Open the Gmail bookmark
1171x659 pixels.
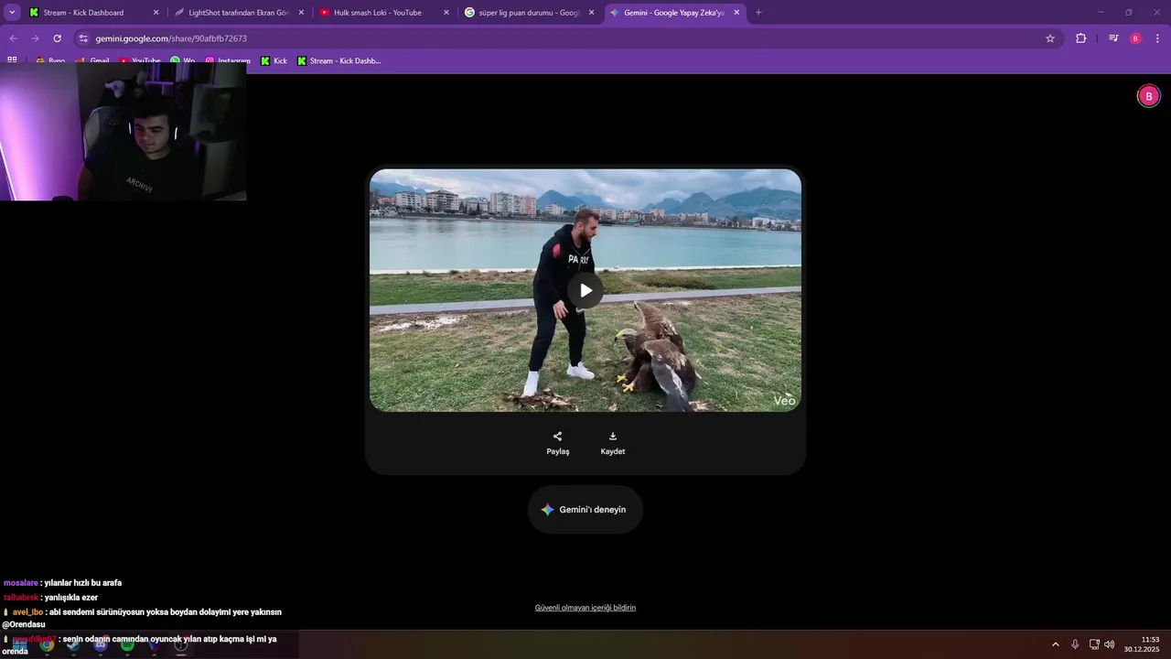point(92,61)
